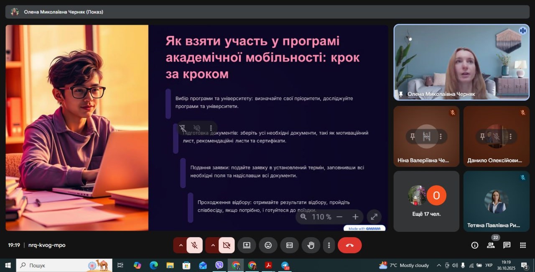Viewport: 535px width, 272px height.
Task: Raise your hand in the meeting
Action: pyautogui.click(x=311, y=245)
